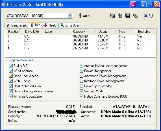Enable Advanced Power Management checkbox
Screen dimensions: 161x131
pyautogui.click(x=81, y=76)
